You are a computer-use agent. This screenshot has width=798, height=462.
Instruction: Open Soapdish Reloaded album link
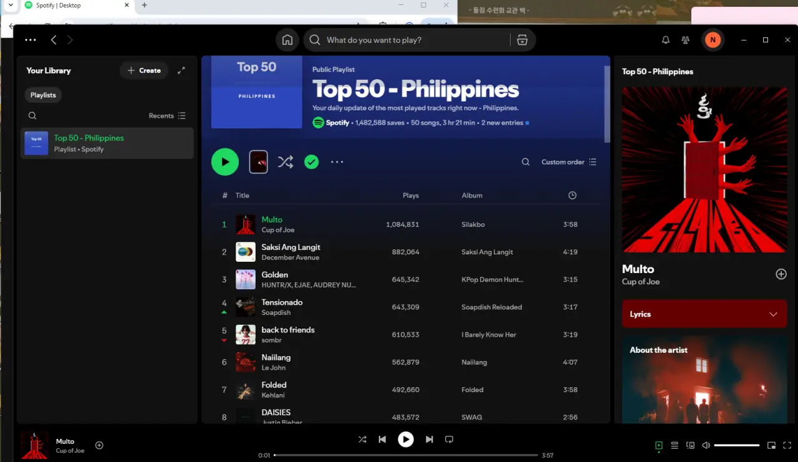pos(492,307)
